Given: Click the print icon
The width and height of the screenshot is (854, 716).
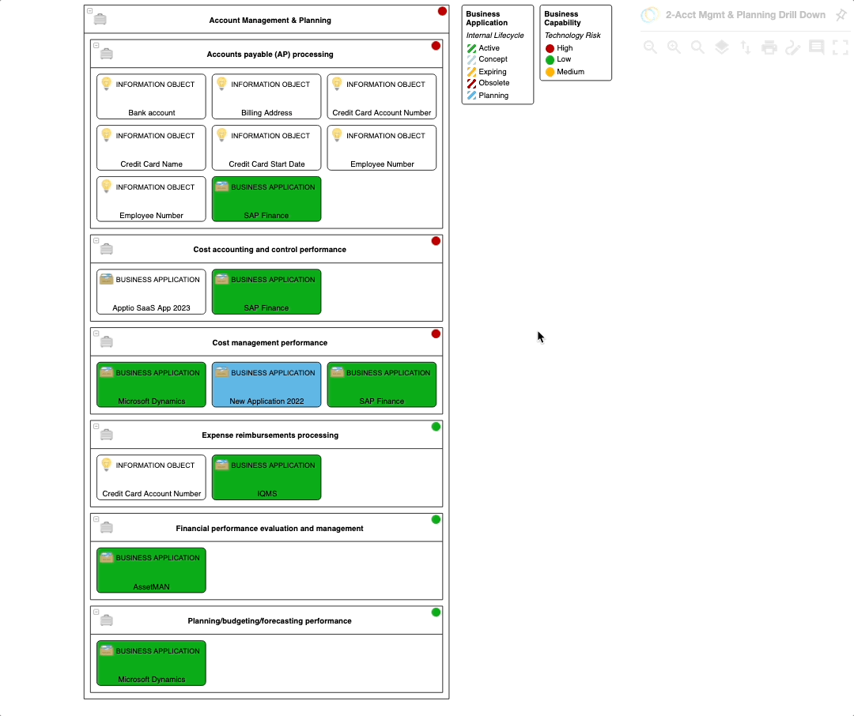Looking at the screenshot, I should point(769,47).
